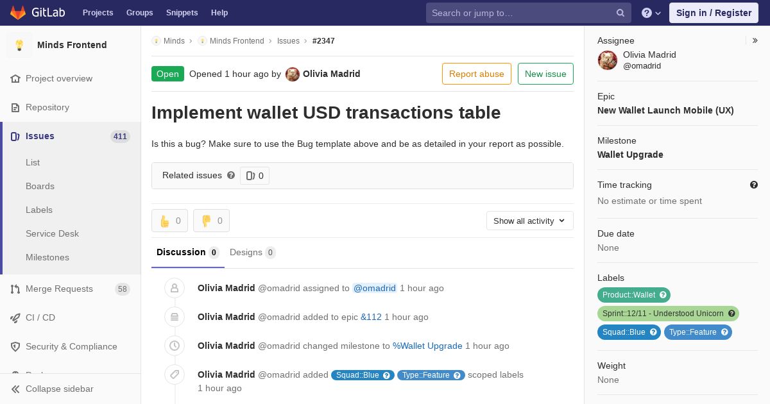This screenshot has width=770, height=404.
Task: Click Olivia Madrid author name link
Action: (331, 74)
